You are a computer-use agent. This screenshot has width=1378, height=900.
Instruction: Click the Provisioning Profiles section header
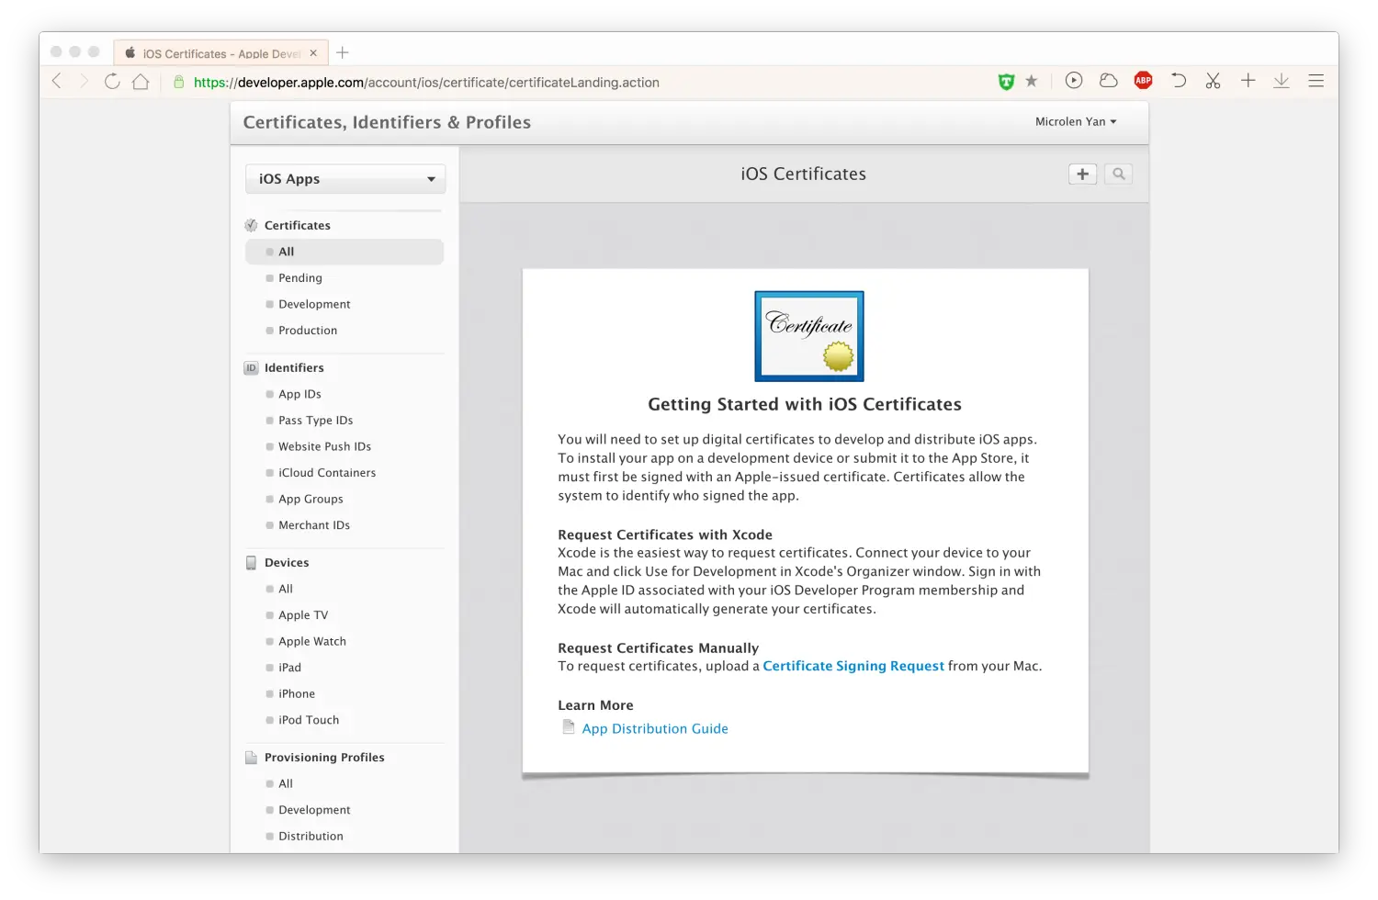click(x=324, y=758)
